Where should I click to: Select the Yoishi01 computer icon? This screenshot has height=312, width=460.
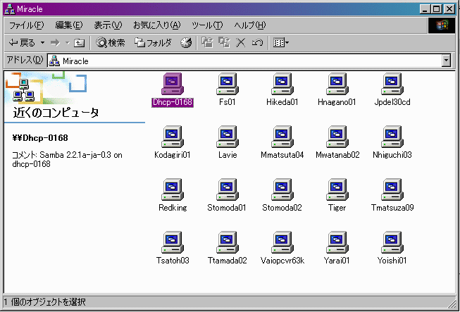click(392, 242)
